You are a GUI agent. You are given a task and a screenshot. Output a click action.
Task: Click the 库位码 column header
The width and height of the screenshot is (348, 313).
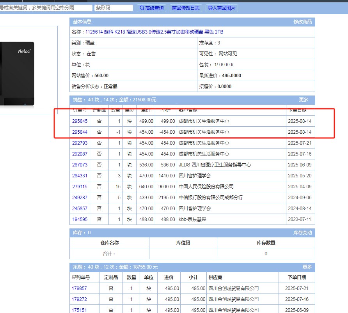pyautogui.click(x=183, y=243)
